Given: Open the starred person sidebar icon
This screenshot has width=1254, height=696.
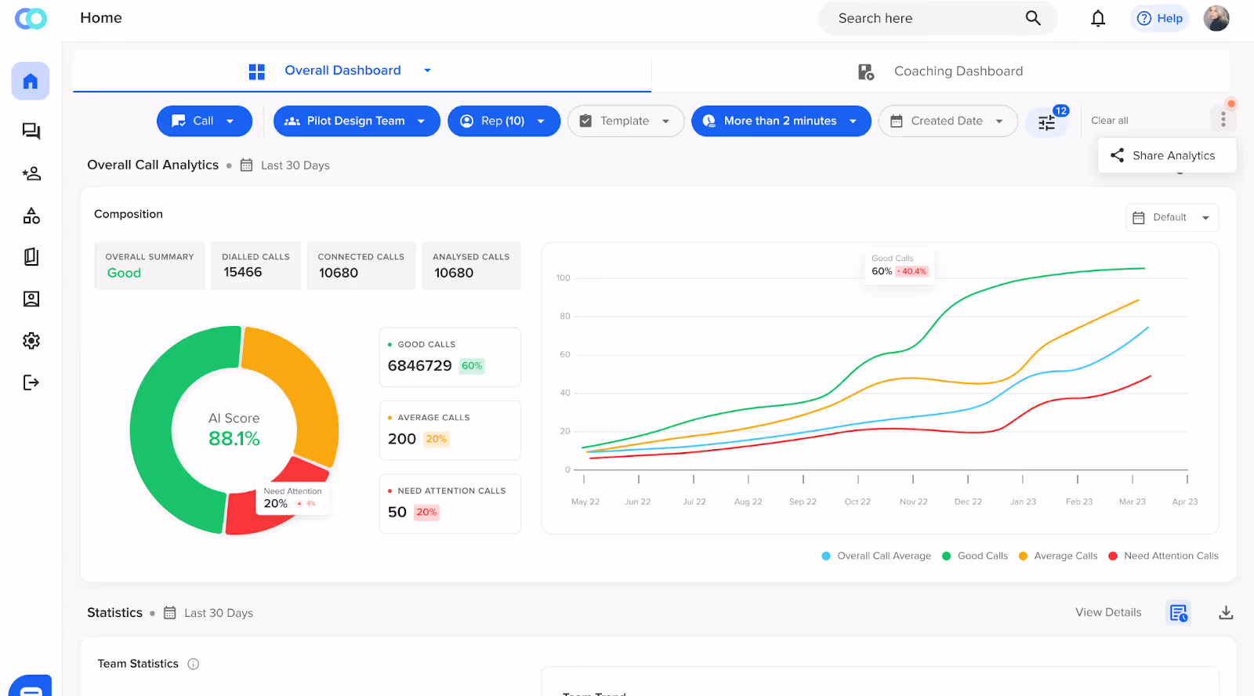Looking at the screenshot, I should pos(31,173).
